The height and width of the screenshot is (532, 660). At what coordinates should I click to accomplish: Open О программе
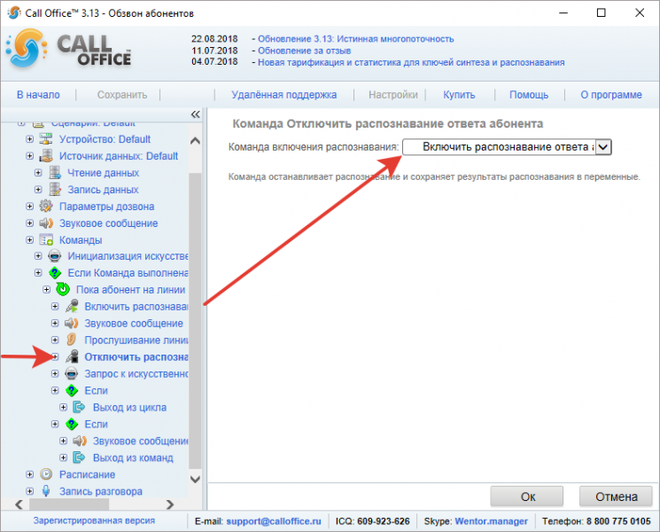[611, 95]
